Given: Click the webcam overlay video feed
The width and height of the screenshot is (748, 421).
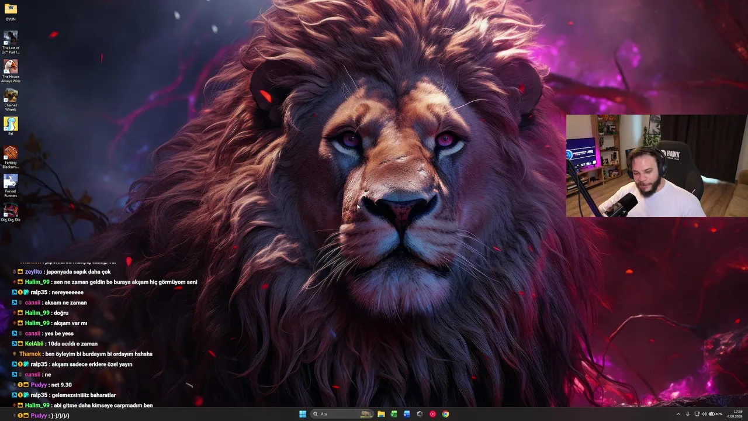Looking at the screenshot, I should point(657,166).
